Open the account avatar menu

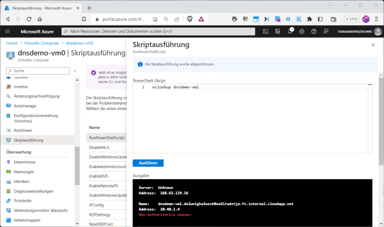click(x=378, y=32)
